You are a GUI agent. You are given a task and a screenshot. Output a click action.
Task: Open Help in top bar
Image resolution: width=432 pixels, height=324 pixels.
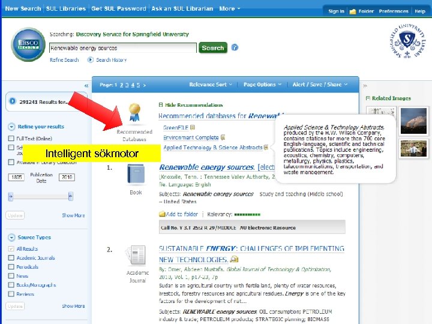420,11
